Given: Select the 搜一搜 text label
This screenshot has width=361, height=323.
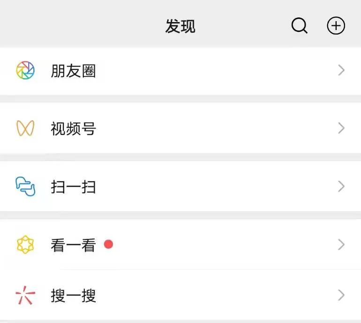Looking at the screenshot, I should point(74,296).
